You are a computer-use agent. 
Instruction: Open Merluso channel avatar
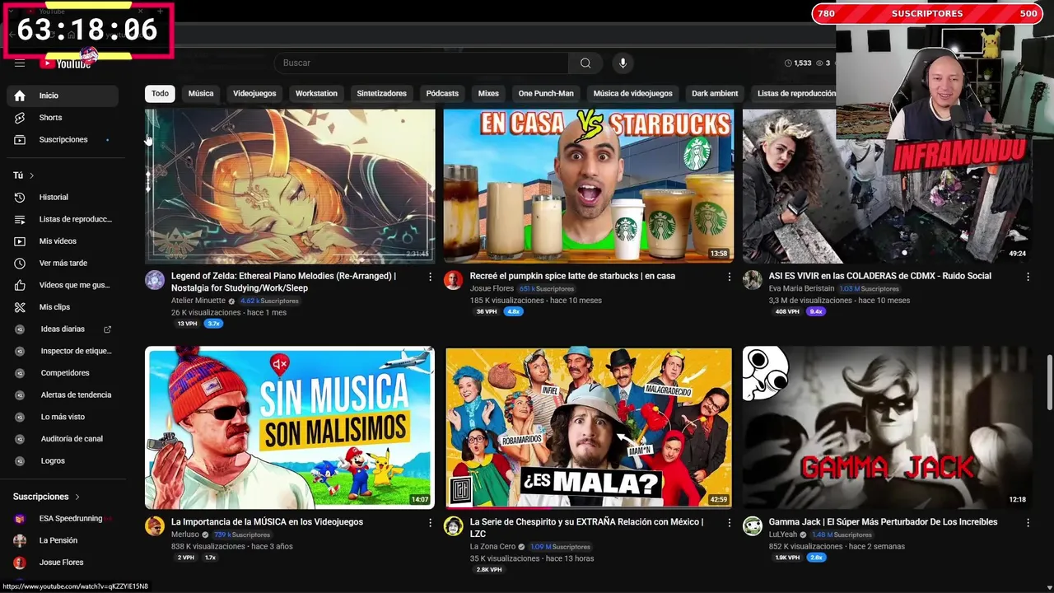[155, 526]
